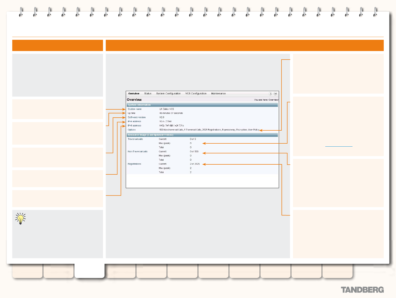Screen dimensions: 396x298
Task: Select the 'X2.0' version value
Action: [162, 117]
